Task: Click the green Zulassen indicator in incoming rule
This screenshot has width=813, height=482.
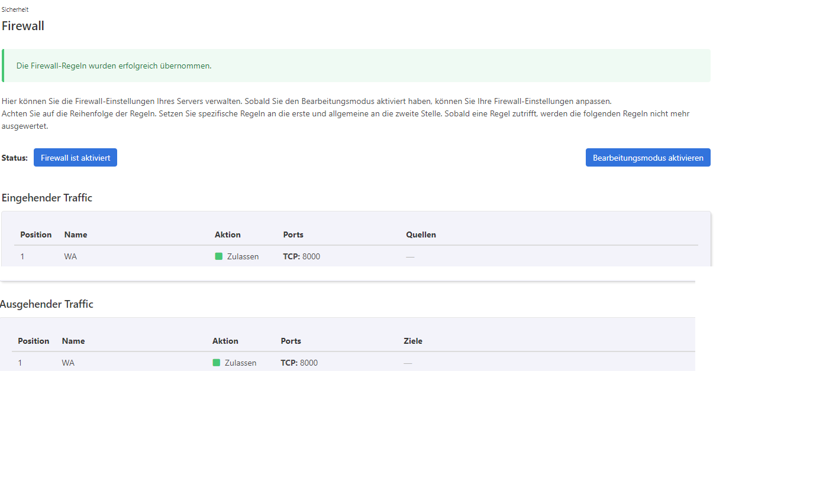Action: [x=218, y=256]
